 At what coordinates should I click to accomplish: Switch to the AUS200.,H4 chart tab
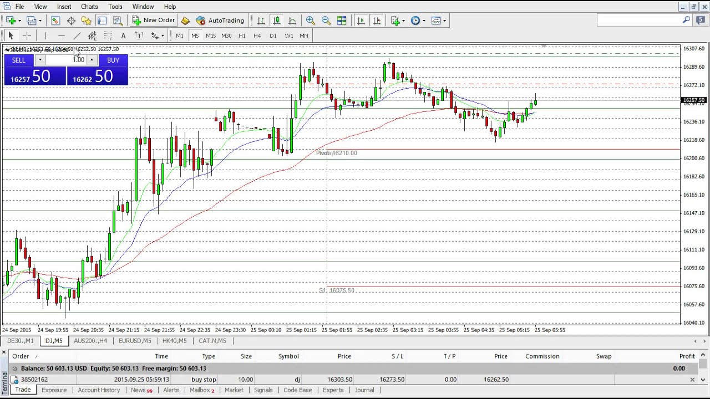90,341
